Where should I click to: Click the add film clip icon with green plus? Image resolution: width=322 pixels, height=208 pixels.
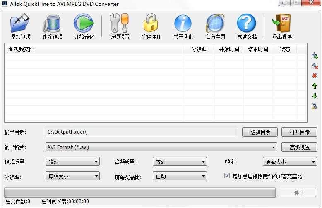[x=315, y=56]
